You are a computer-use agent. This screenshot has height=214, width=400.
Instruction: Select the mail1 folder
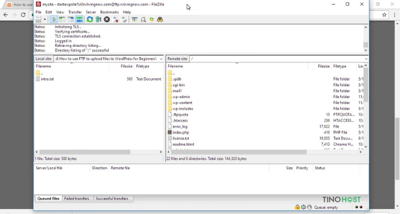tap(177, 91)
